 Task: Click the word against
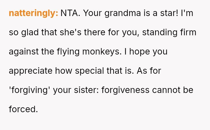coord(24,52)
